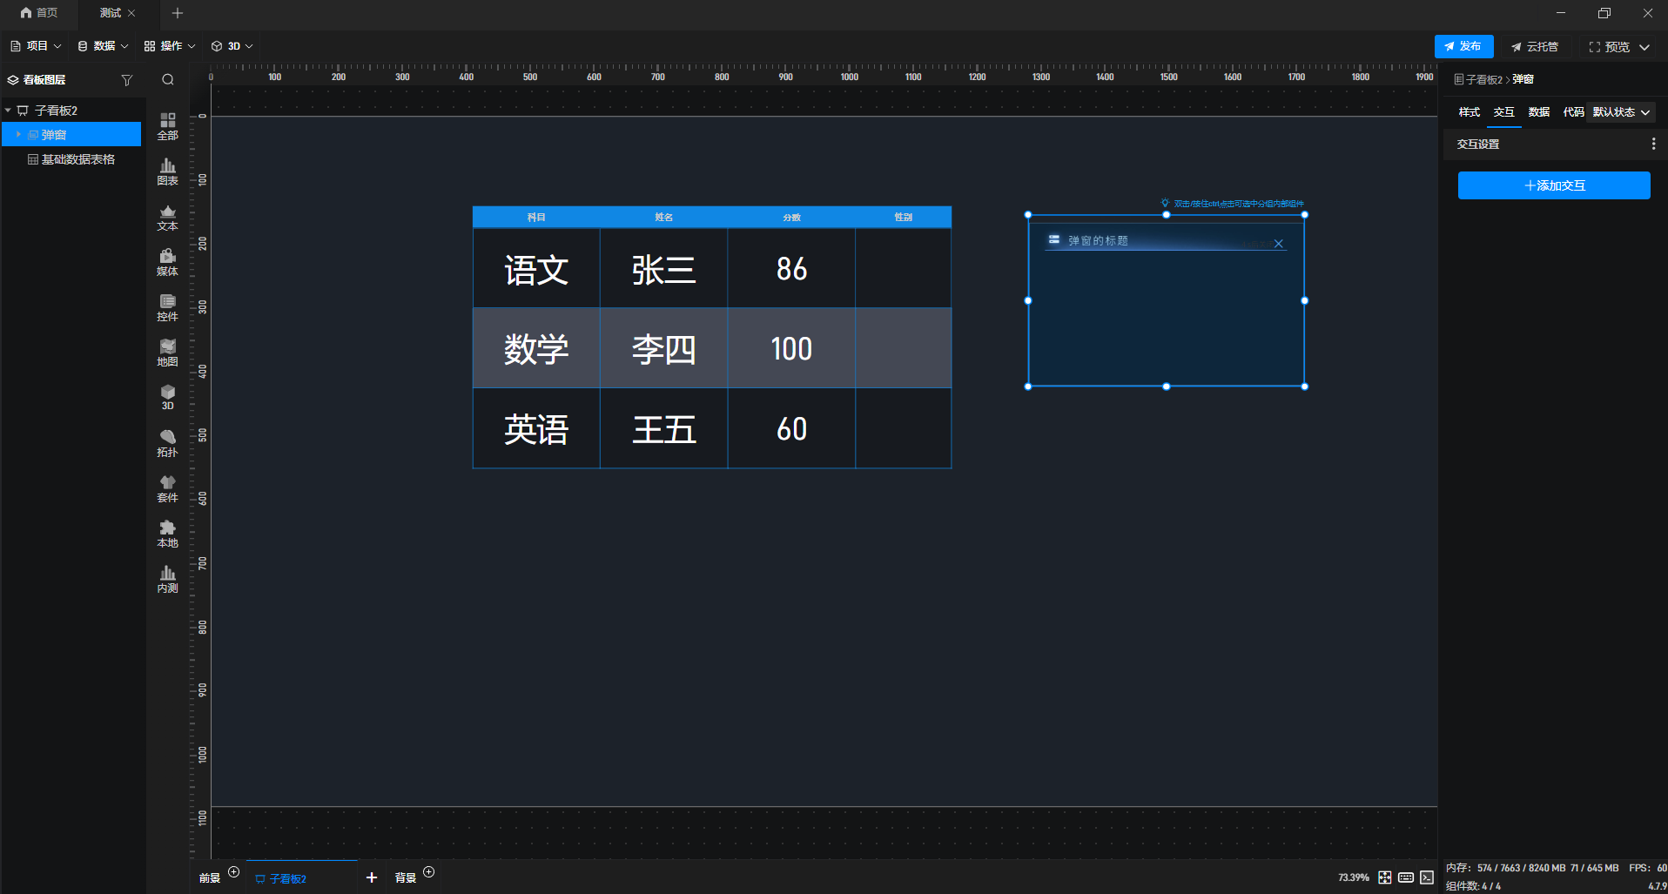Open the 项目 menu

36,46
